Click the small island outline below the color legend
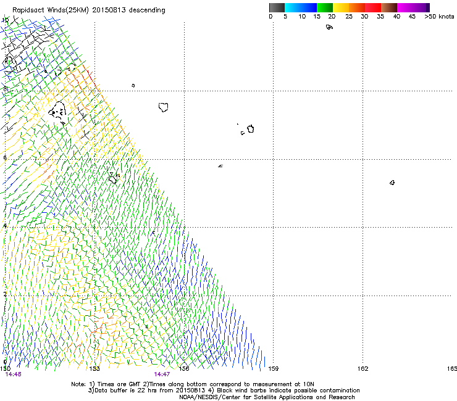Screen dimensions: 457x401 click(x=329, y=27)
